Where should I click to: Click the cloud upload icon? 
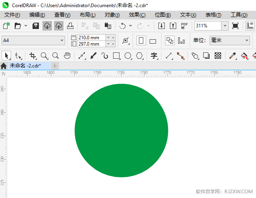coord(59,26)
